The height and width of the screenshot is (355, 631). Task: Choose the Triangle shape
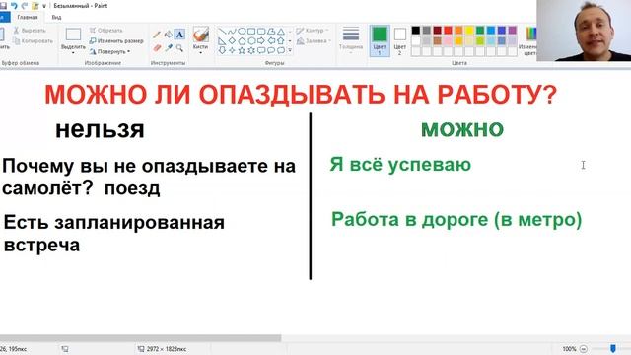(281, 32)
